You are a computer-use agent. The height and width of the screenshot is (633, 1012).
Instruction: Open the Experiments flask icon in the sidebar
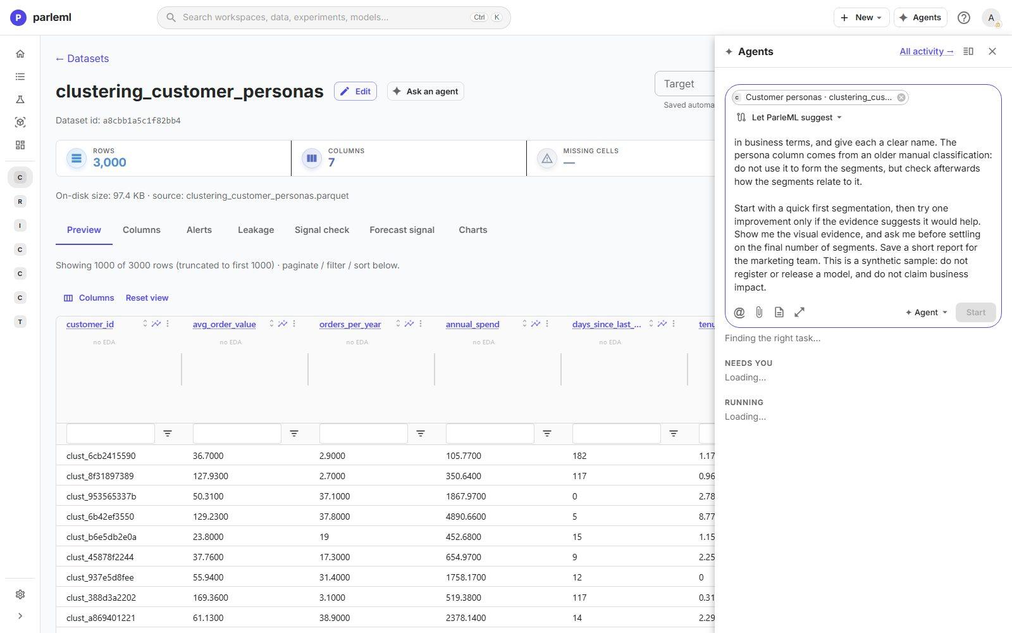click(20, 99)
